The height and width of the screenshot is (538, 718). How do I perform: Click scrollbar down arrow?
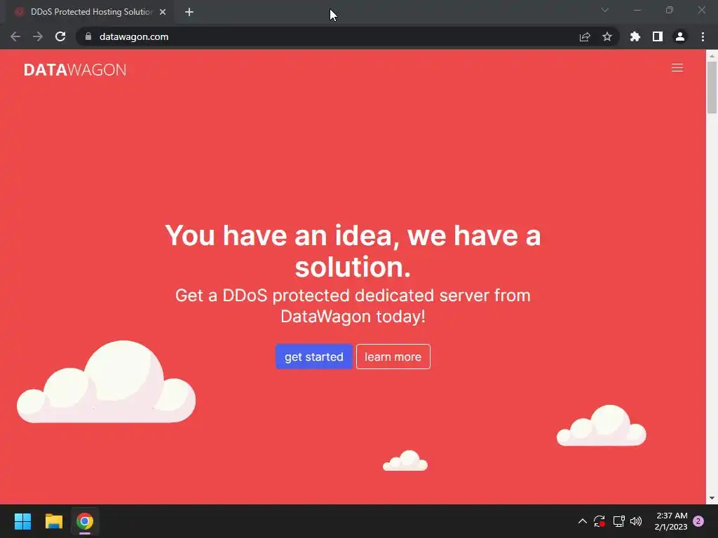pos(712,498)
